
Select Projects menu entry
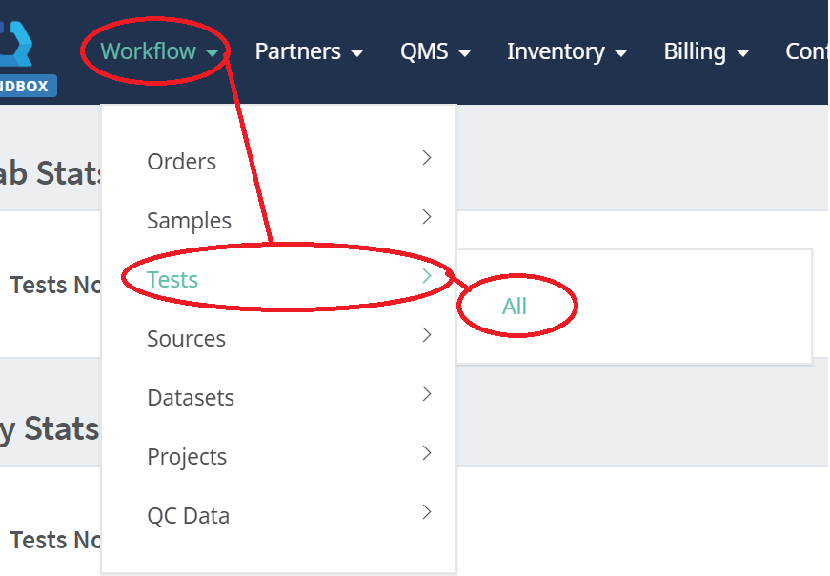pos(187,457)
